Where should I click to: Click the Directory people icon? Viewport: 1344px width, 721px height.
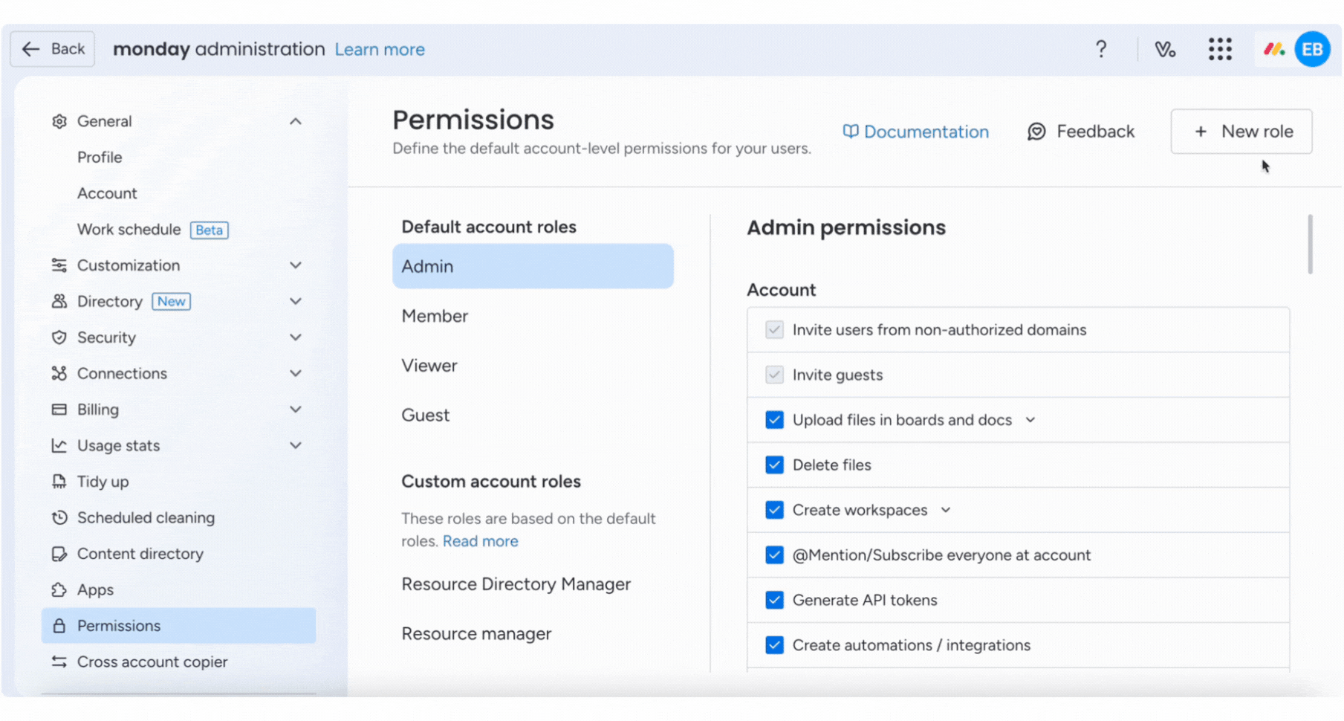click(x=59, y=301)
